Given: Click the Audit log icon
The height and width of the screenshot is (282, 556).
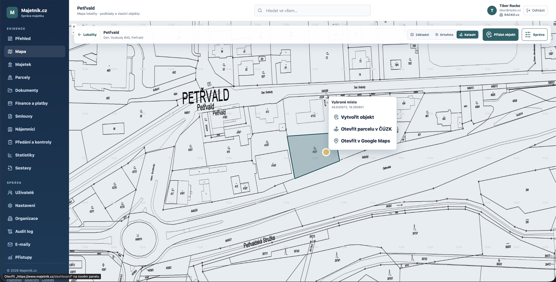Looking at the screenshot, I should [x=10, y=231].
